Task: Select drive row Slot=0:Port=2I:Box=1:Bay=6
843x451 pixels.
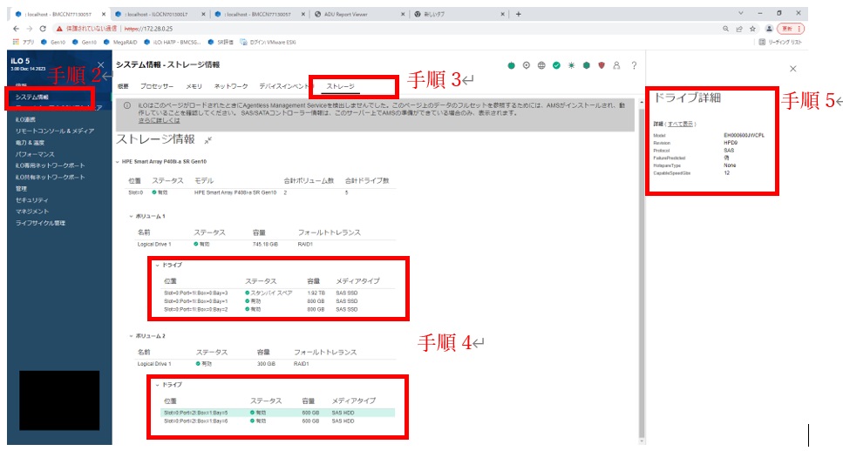Action: (x=278, y=421)
